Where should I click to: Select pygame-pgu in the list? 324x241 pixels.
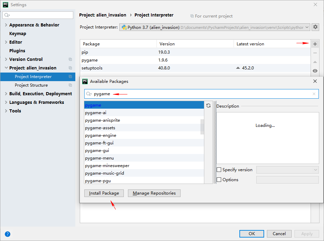pyautogui.click(x=144, y=181)
